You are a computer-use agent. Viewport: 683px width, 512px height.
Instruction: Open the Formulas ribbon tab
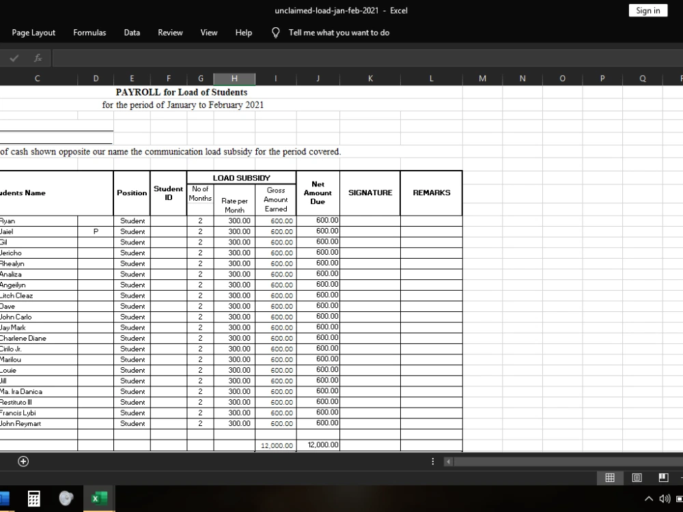click(x=89, y=32)
